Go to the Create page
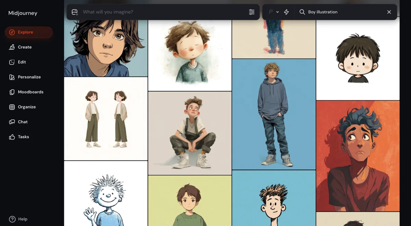 pos(29,47)
